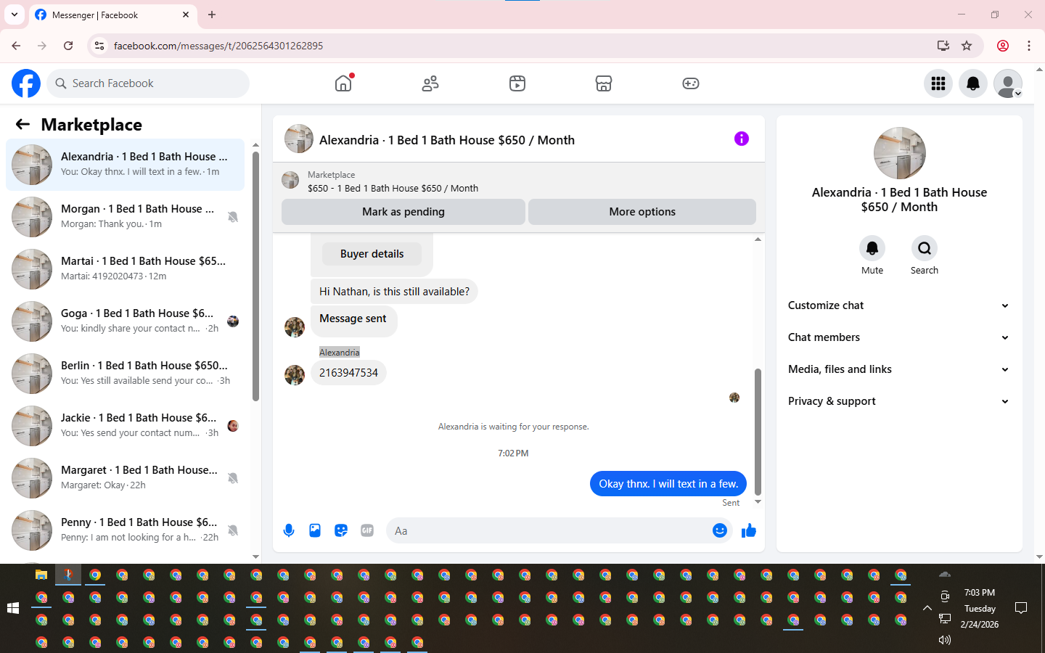Click the 'Hi Nathan, is this still available?' message
Viewport: 1045px width, 653px height.
click(394, 292)
